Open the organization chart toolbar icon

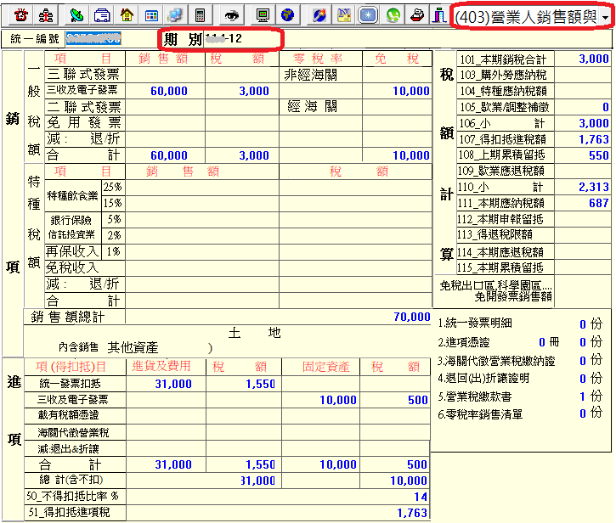[47, 14]
